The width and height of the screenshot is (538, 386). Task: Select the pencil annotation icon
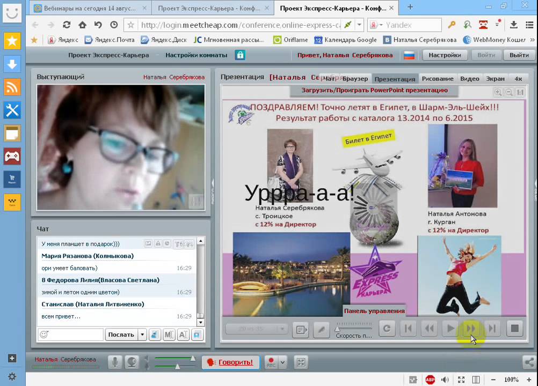(321, 329)
